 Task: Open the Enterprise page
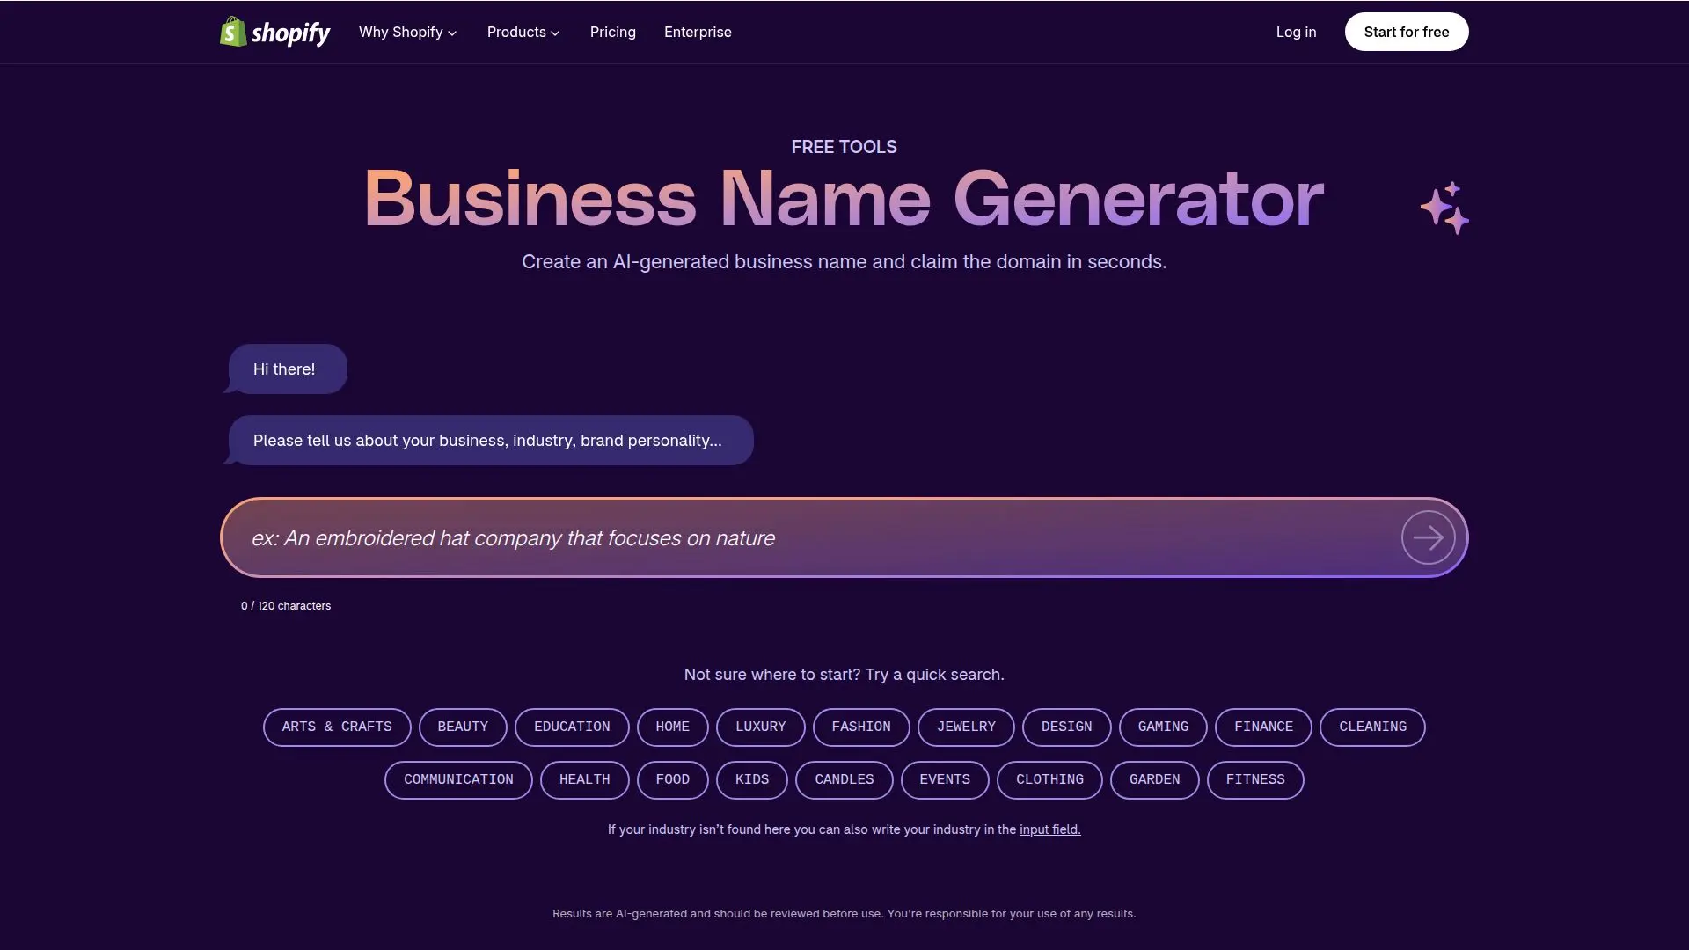pos(698,32)
